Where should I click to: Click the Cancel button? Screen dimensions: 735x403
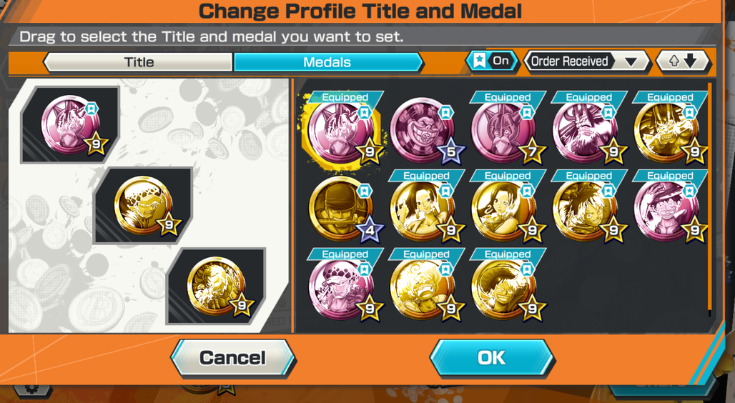click(x=233, y=358)
